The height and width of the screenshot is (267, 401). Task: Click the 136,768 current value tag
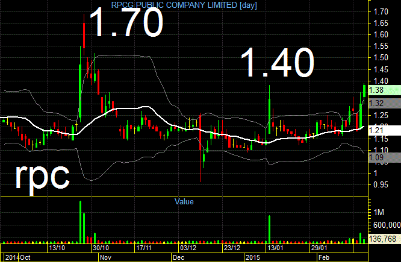[385, 239]
